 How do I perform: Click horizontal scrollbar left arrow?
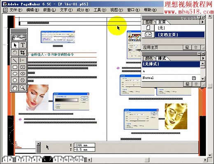tap(89, 160)
